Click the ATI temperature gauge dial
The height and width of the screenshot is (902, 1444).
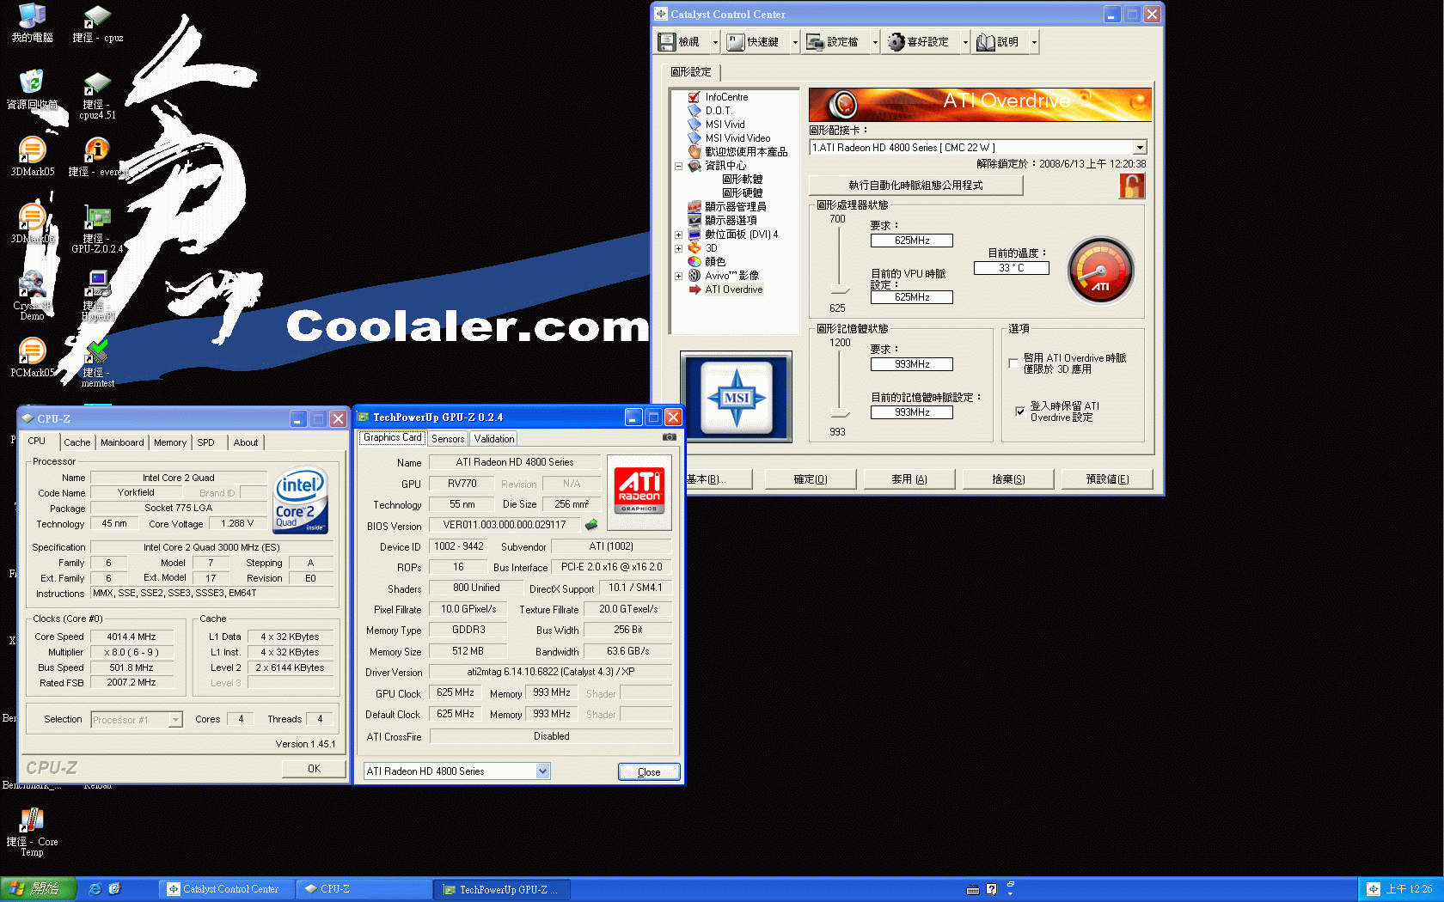(1101, 271)
